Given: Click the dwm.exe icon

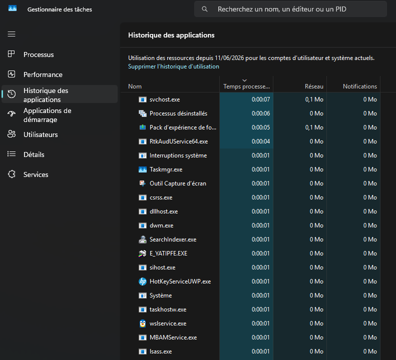Looking at the screenshot, I should (143, 225).
